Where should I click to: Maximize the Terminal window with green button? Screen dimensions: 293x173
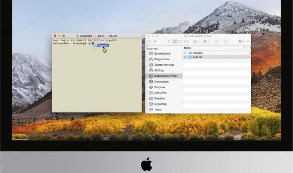point(64,35)
